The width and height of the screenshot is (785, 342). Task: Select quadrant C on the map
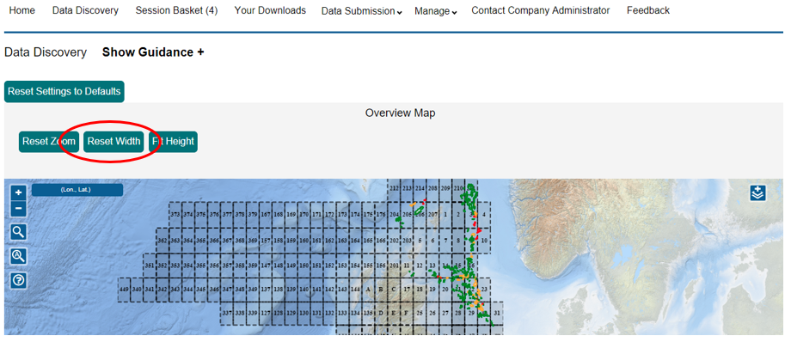[x=394, y=290]
